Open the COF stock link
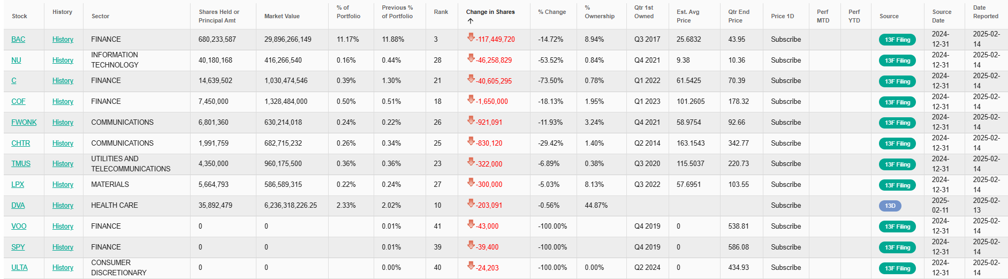1008x279 pixels. [18, 101]
